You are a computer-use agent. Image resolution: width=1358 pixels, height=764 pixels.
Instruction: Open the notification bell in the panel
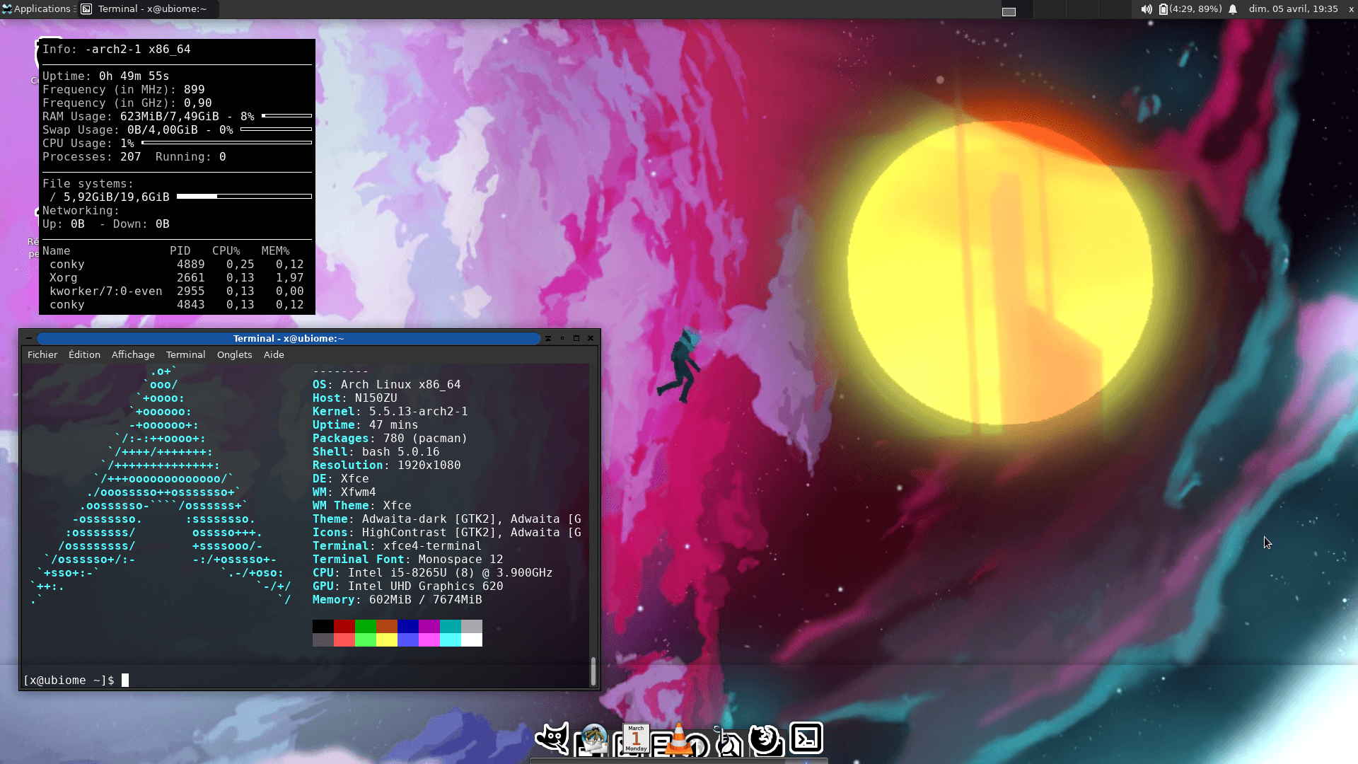click(x=1233, y=9)
